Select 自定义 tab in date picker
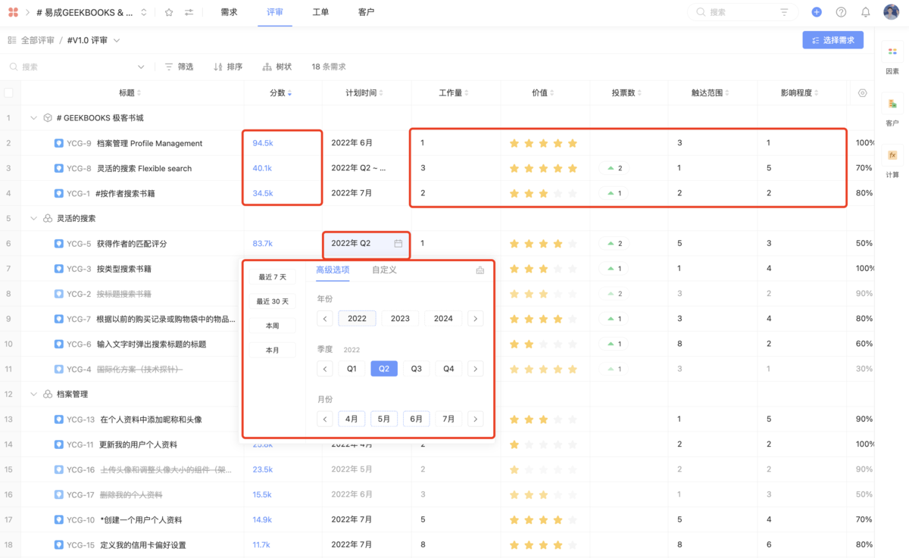Viewport: 909px width, 558px height. 384,270
